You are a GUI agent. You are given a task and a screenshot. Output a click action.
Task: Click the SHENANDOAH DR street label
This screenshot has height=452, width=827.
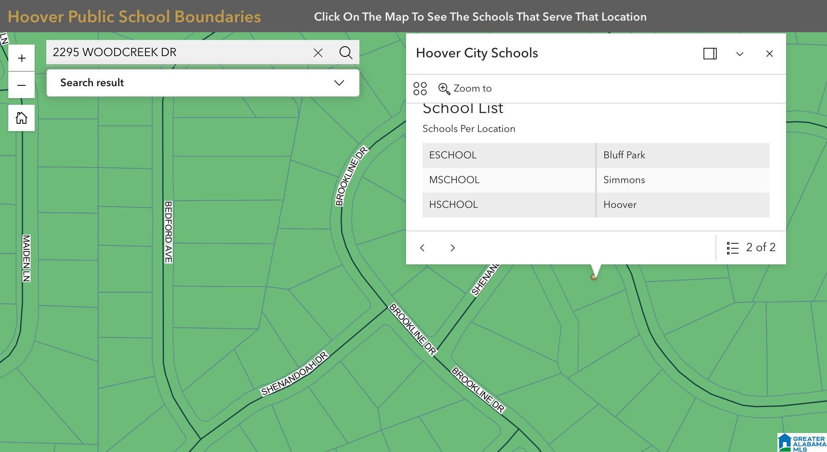295,373
